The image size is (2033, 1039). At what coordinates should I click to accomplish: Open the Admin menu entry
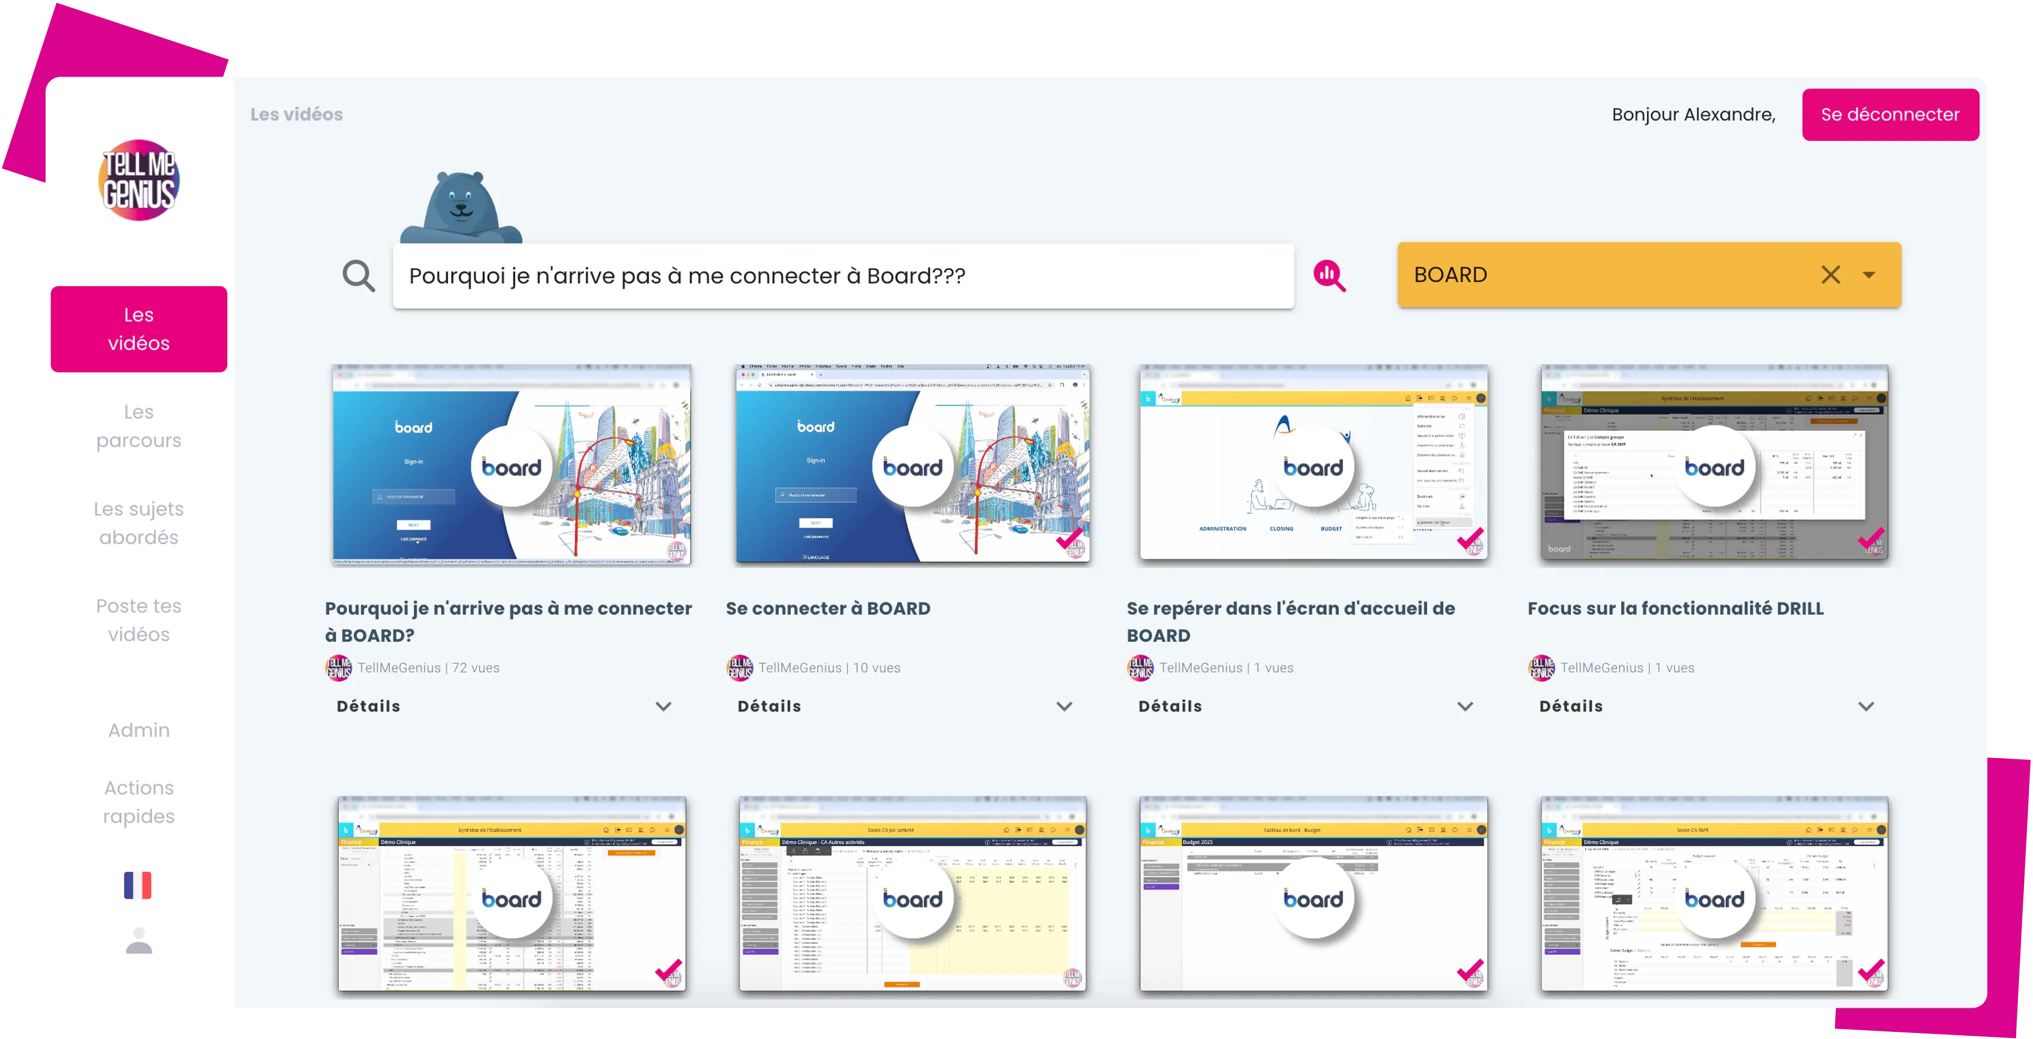coord(139,730)
